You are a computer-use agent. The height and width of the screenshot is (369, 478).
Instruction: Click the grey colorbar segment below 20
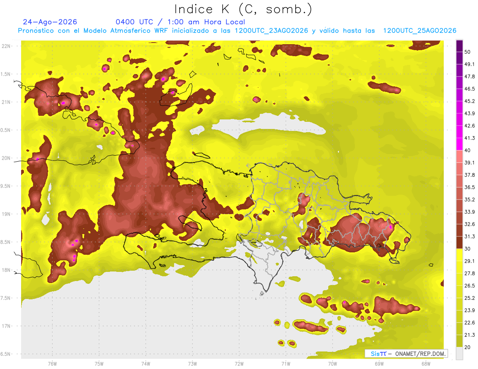click(459, 353)
